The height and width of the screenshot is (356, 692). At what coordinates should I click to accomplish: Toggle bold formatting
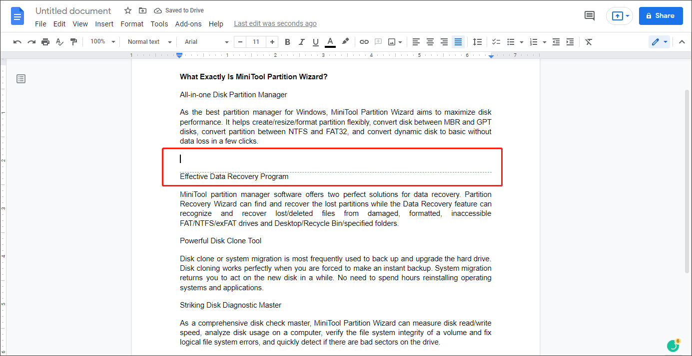[x=287, y=42]
